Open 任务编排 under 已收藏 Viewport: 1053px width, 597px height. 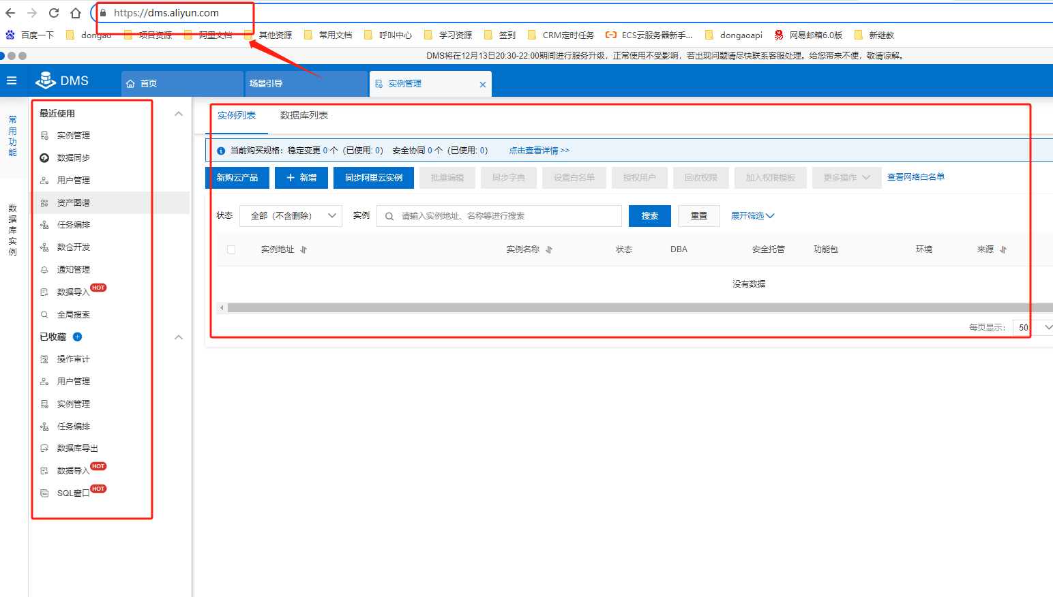click(x=74, y=426)
